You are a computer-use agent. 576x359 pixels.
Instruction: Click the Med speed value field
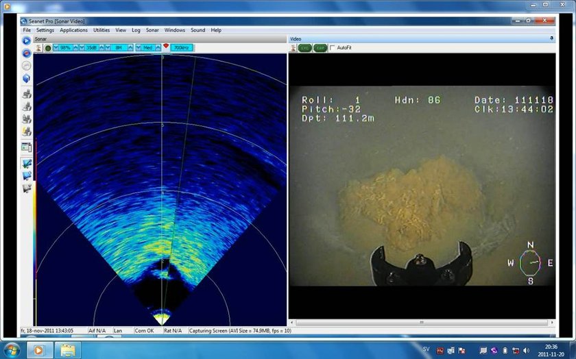tap(148, 48)
